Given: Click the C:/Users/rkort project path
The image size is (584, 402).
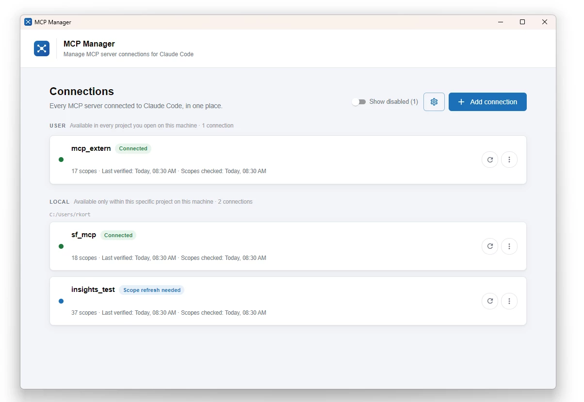Looking at the screenshot, I should [70, 214].
